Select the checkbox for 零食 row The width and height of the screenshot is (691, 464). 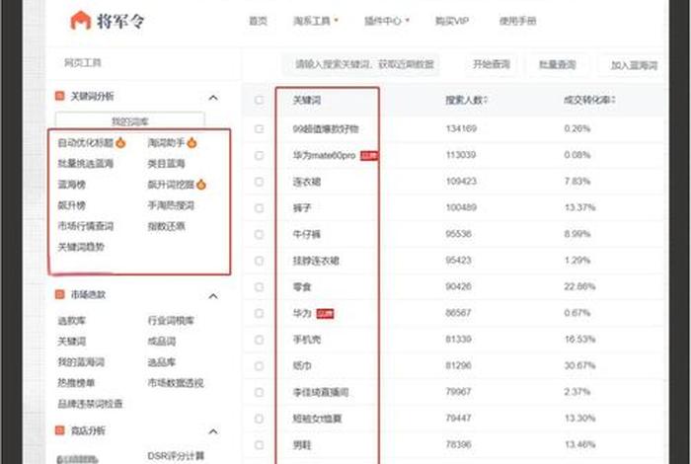point(259,287)
